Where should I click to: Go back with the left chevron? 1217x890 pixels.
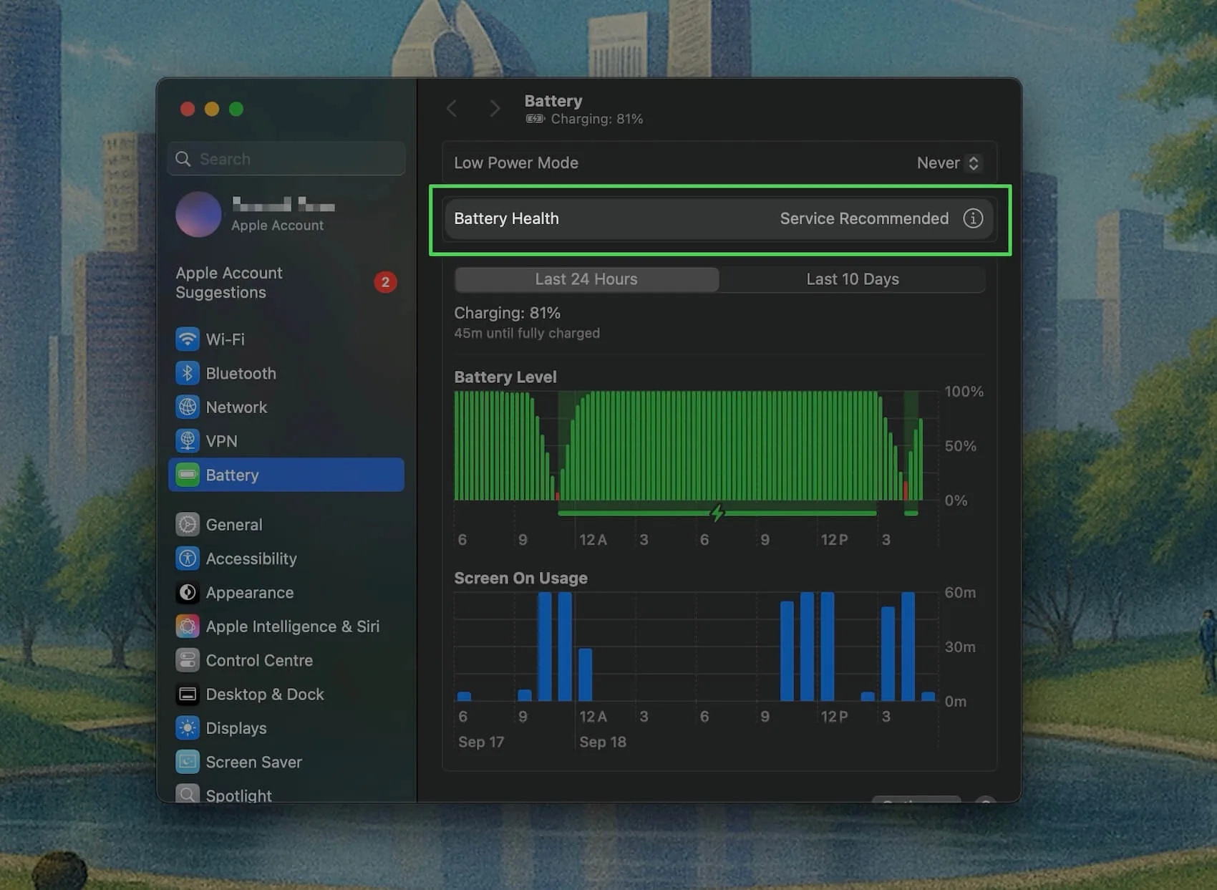[452, 109]
